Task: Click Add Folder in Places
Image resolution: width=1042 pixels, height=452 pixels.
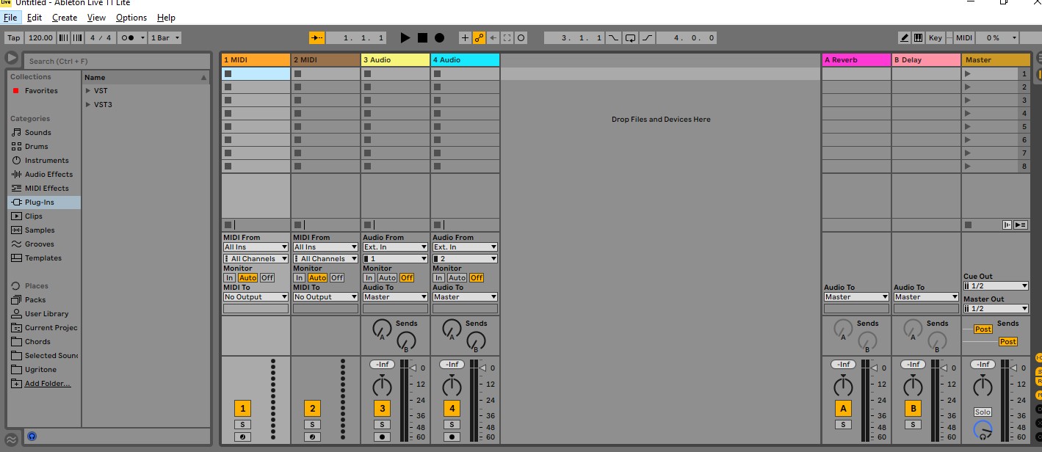Action: [x=48, y=384]
